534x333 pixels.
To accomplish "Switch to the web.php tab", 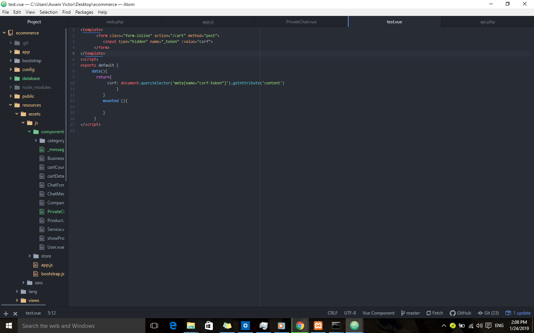I will click(115, 22).
